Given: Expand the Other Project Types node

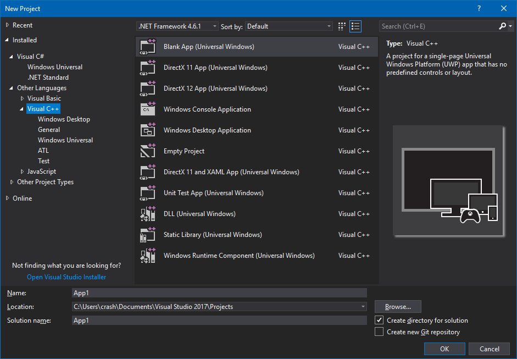Looking at the screenshot, I should point(12,182).
